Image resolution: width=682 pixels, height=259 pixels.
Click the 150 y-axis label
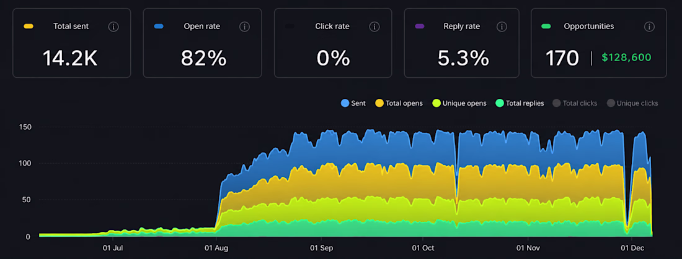[25, 127]
